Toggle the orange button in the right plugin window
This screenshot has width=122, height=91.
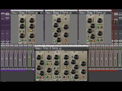pyautogui.click(x=94, y=41)
